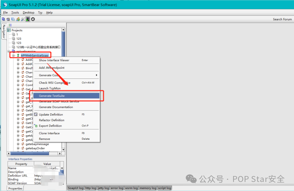
Task: Select the getebayOrder operation
Action: point(35,148)
